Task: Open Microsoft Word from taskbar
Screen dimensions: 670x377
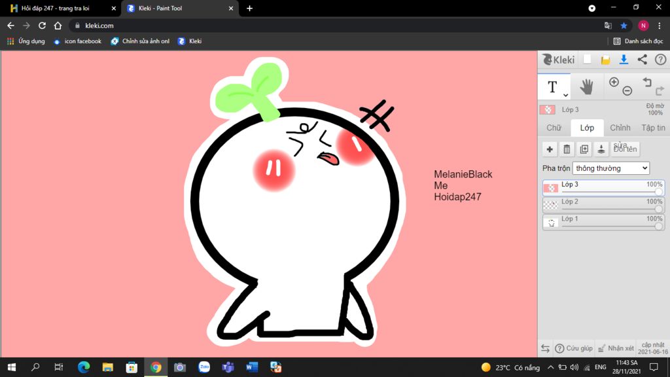Action: pyautogui.click(x=252, y=367)
